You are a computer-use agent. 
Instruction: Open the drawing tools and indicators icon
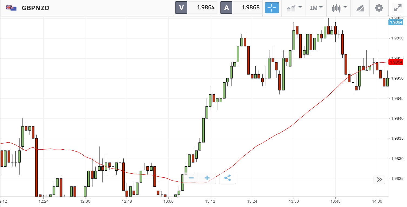click(360, 8)
